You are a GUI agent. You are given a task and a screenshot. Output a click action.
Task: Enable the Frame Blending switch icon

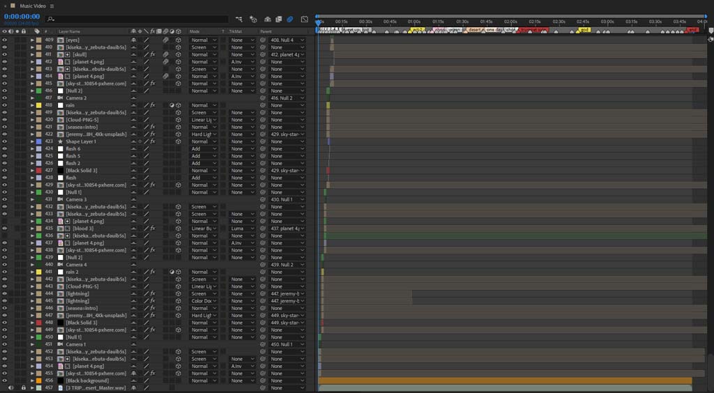[279, 19]
